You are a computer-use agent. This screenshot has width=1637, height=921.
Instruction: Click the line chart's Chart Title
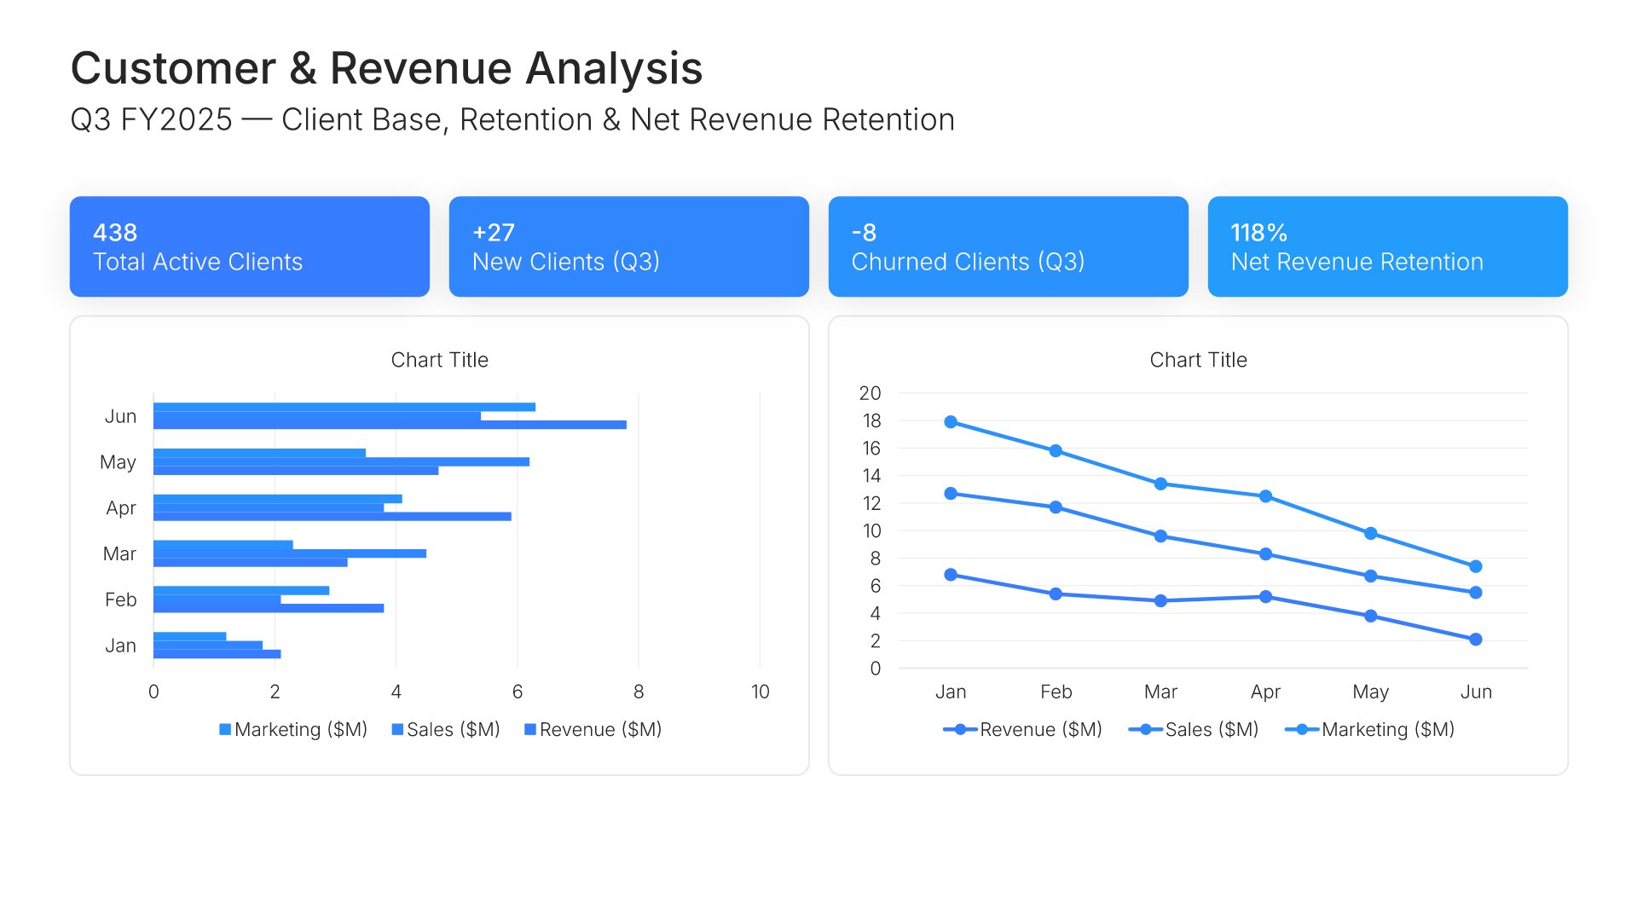tap(1199, 360)
